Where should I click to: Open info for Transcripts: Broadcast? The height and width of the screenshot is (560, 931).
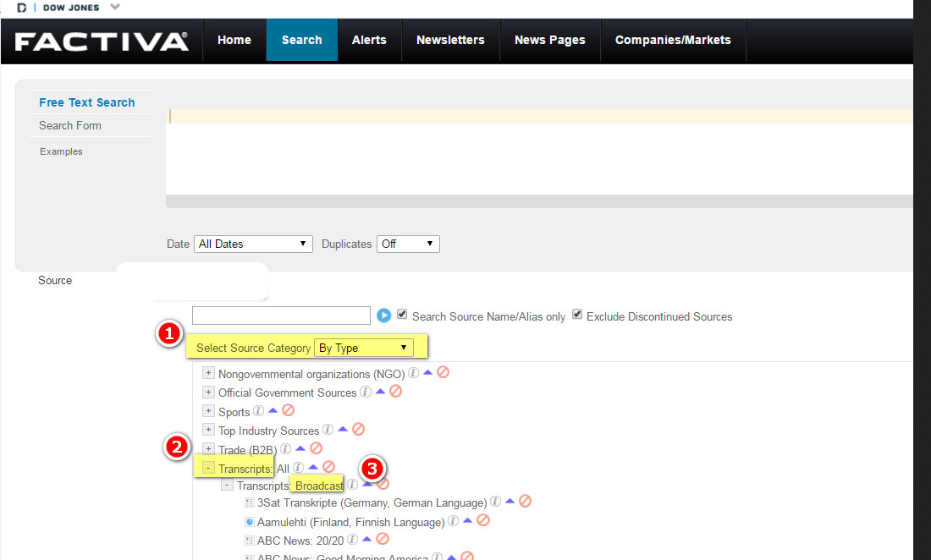(353, 485)
